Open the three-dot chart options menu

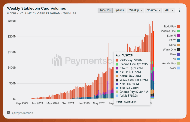point(180,10)
